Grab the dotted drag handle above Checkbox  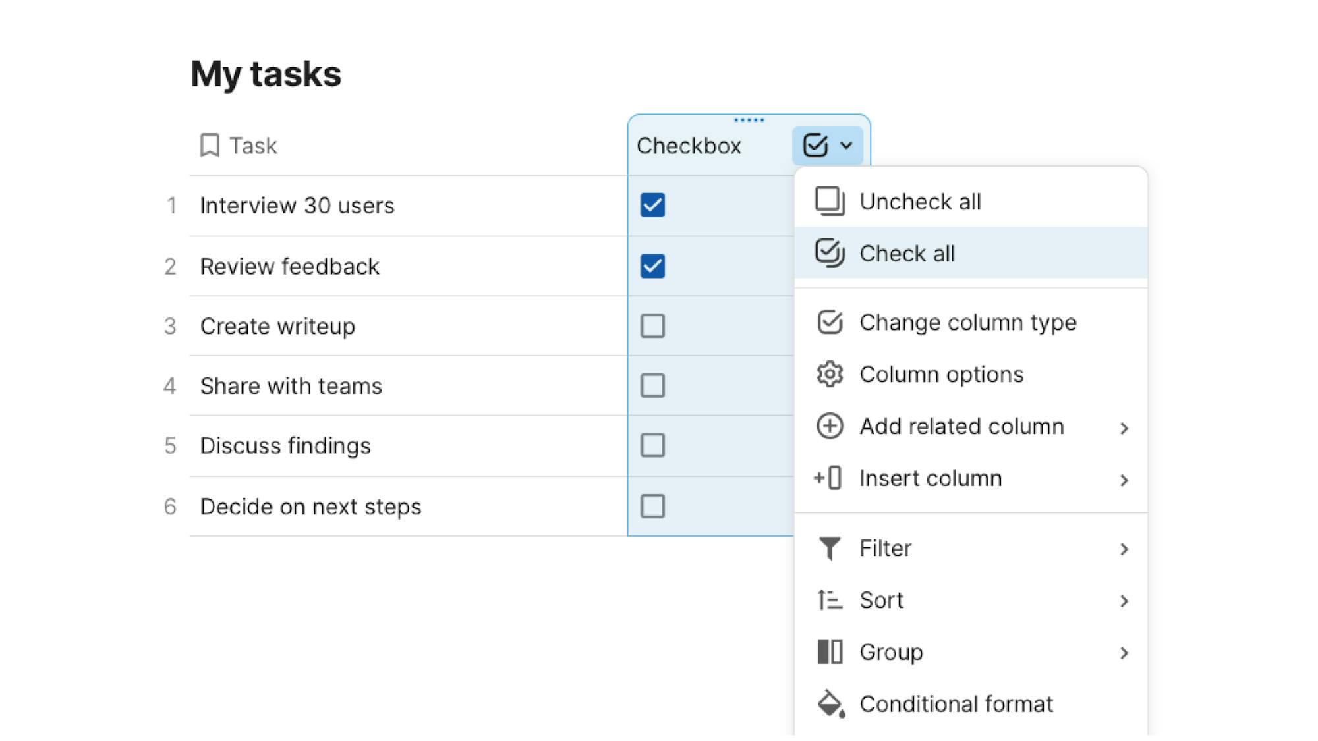749,120
